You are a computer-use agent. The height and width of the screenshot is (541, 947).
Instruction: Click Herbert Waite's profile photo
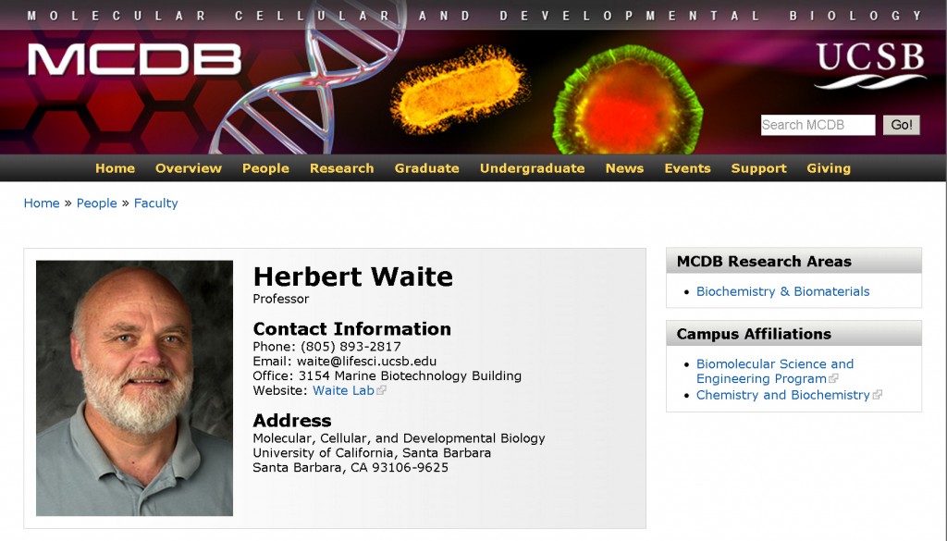click(x=134, y=388)
